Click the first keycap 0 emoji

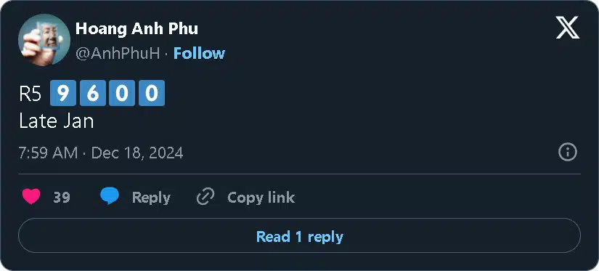[x=122, y=93]
